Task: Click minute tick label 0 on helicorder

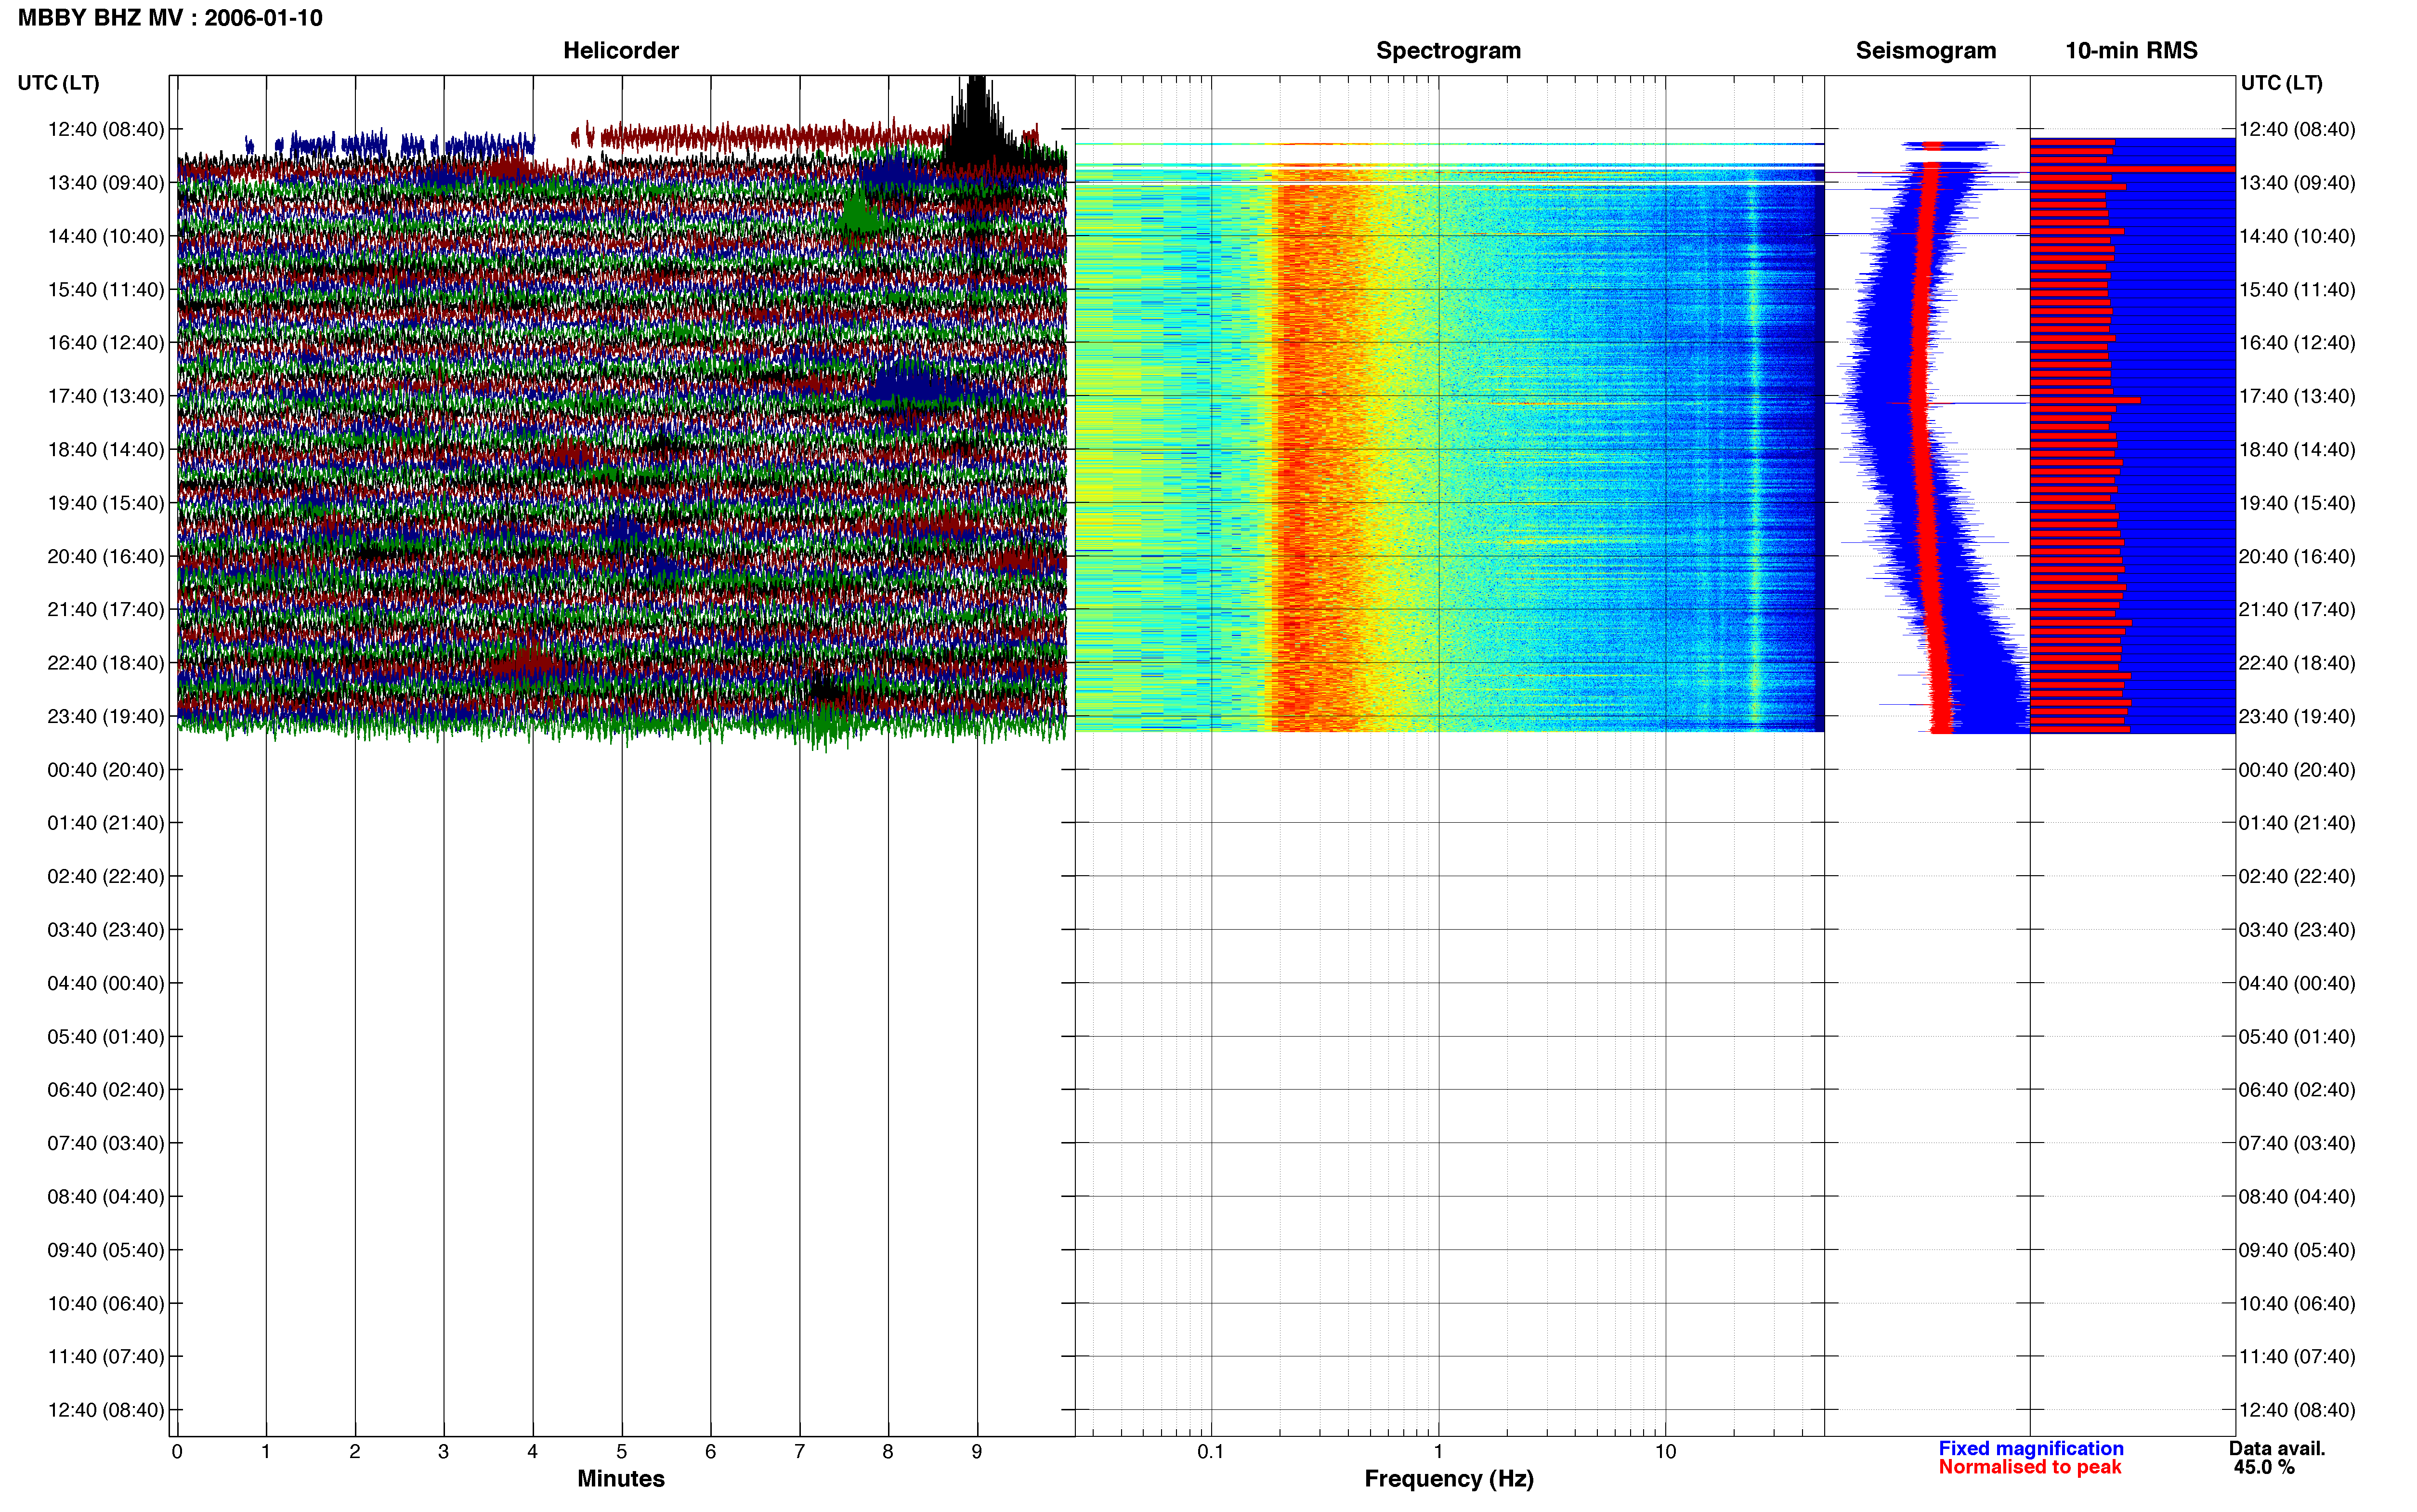Action: 177,1451
